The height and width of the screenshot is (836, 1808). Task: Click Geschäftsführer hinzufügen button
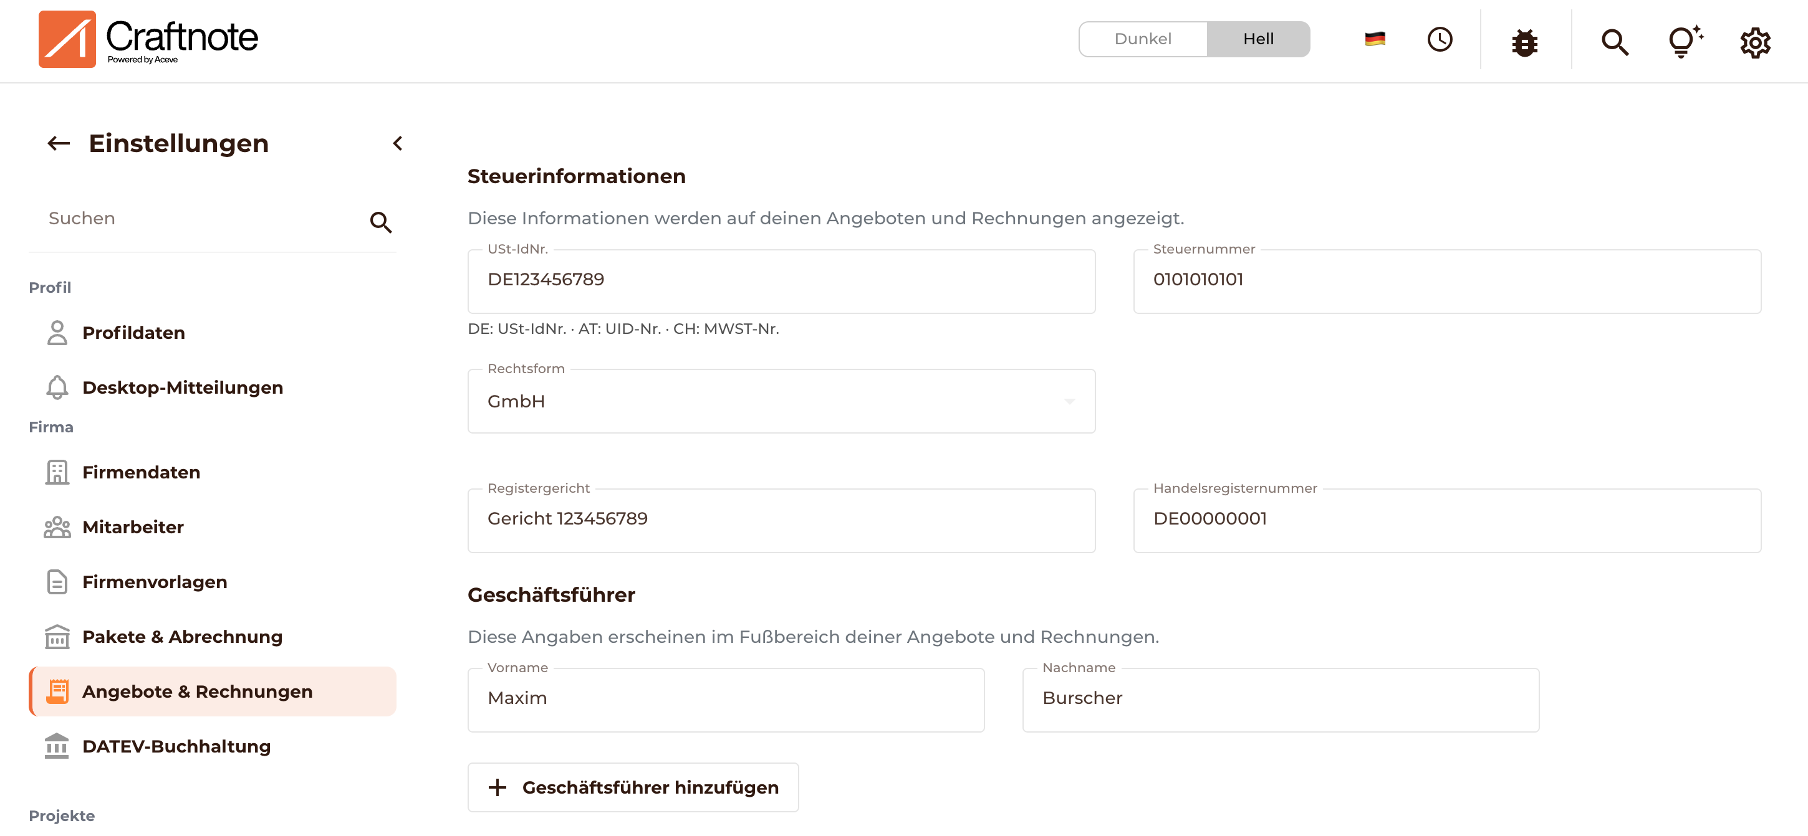633,787
